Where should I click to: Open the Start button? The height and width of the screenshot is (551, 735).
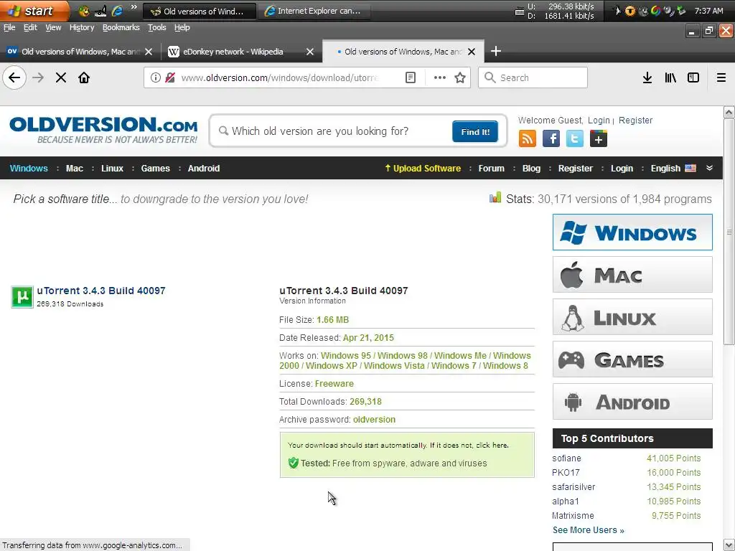click(x=34, y=11)
